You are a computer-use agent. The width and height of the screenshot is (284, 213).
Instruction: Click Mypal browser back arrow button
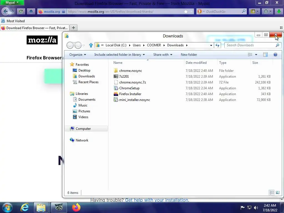tap(6, 11)
